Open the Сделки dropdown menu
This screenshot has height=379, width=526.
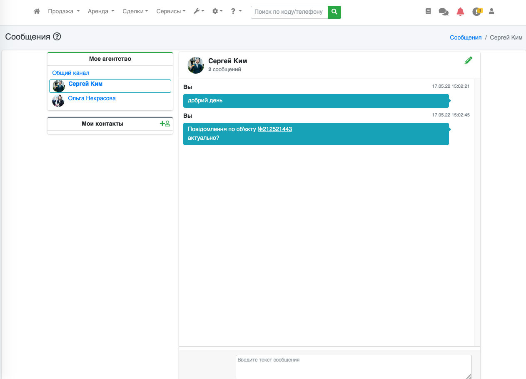(x=135, y=12)
